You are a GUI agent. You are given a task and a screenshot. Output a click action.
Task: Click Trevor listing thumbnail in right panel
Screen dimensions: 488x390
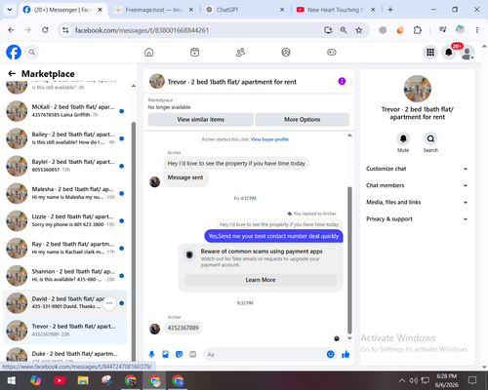[418, 89]
